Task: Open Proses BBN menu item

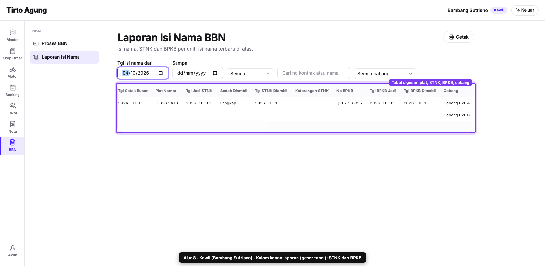Action: pyautogui.click(x=64, y=43)
